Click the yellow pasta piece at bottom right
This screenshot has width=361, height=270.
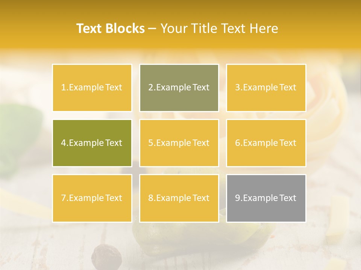pos(336,217)
